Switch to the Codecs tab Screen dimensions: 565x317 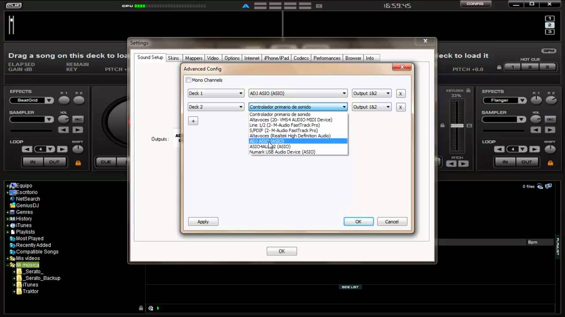point(301,58)
